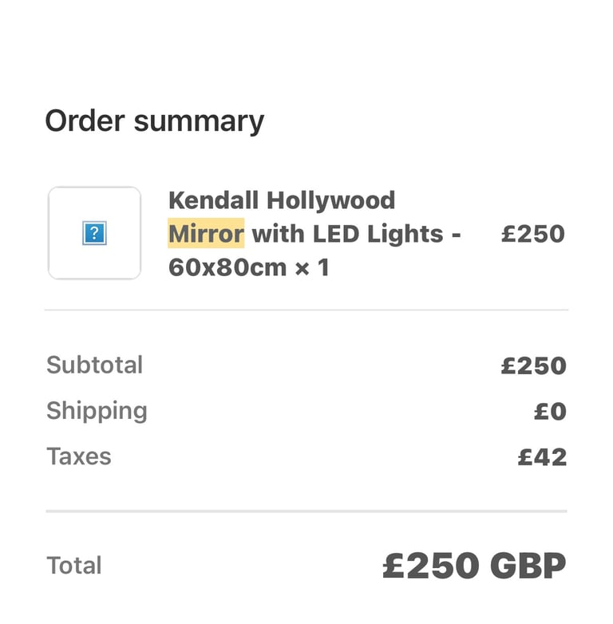Click the × 1 quantity text
Viewport: 613px width, 624px height.
pos(312,267)
